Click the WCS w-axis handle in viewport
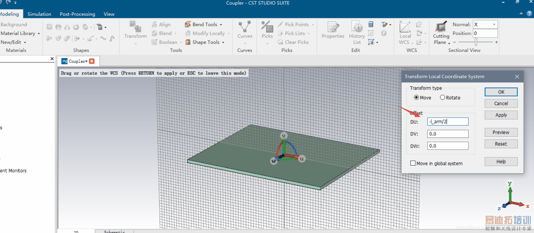This screenshot has width=534, height=233. click(274, 161)
